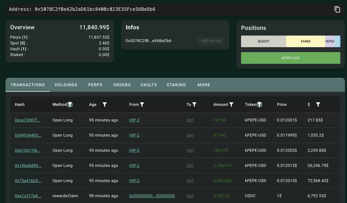Switch to the Transactions tab

tap(28, 85)
